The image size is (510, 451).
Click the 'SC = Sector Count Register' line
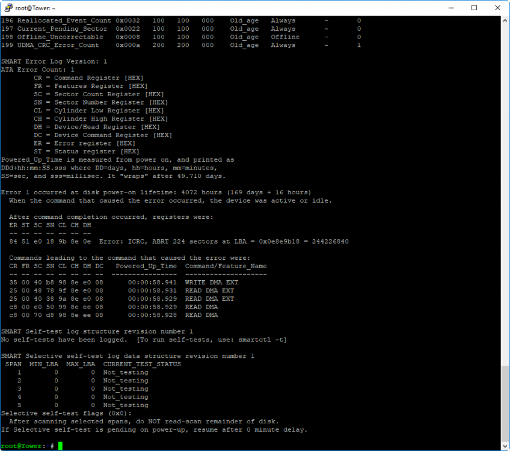pyautogui.click(x=99, y=94)
